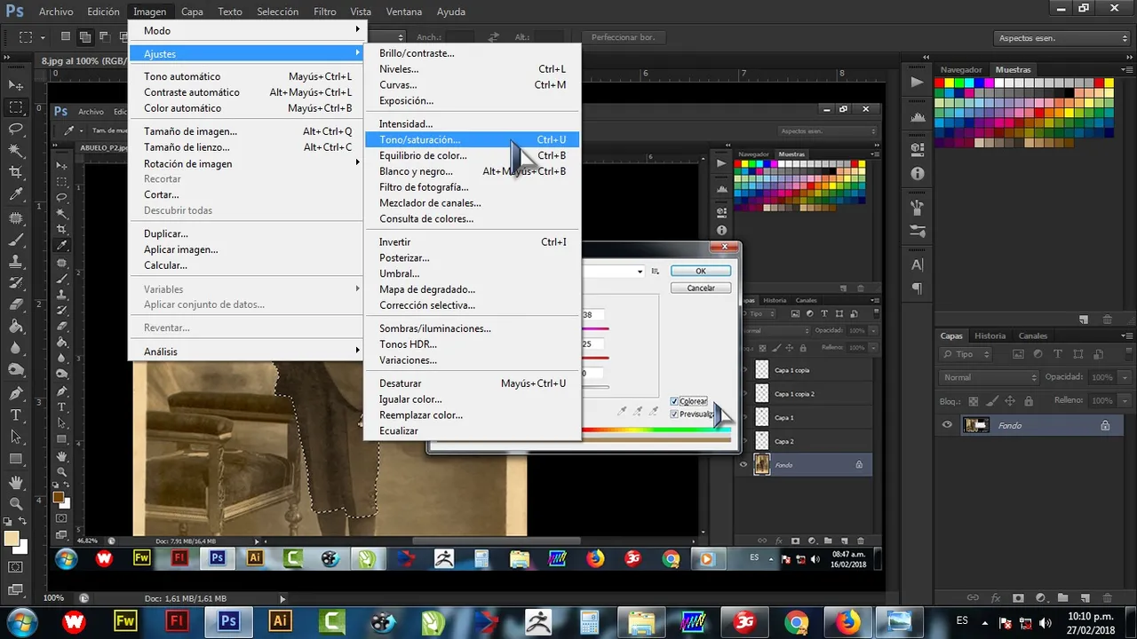Expand the Modo submenu
This screenshot has width=1137, height=639.
[246, 30]
